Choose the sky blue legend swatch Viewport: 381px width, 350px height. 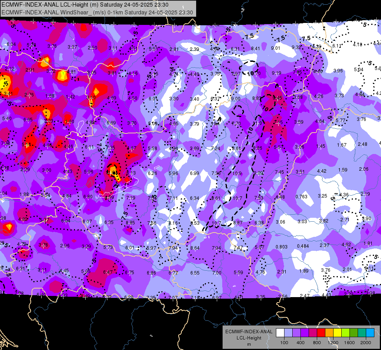pyautogui.click(x=370, y=332)
